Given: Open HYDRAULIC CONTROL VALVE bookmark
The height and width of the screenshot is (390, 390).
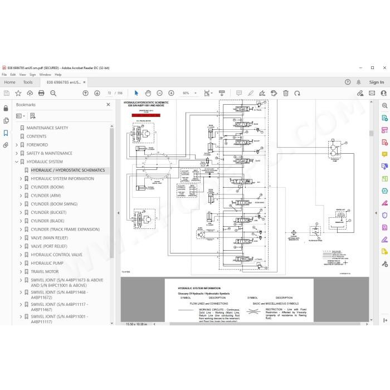Looking at the screenshot, I should [x=56, y=255].
